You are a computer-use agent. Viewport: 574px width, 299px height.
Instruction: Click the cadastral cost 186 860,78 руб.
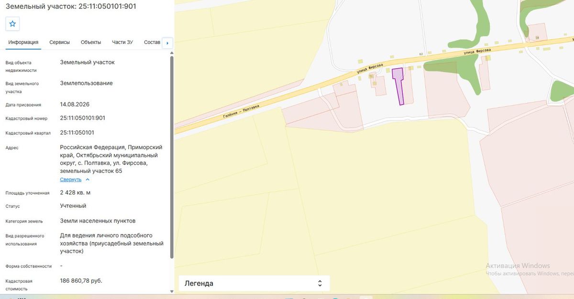point(81,280)
